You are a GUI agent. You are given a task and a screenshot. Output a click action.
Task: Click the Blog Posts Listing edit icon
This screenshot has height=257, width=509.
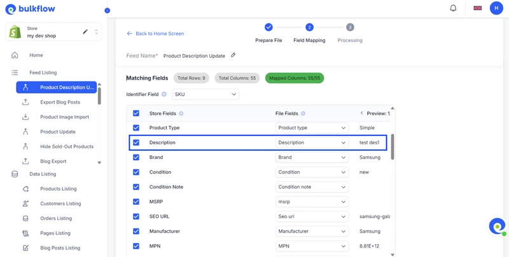[x=25, y=248]
